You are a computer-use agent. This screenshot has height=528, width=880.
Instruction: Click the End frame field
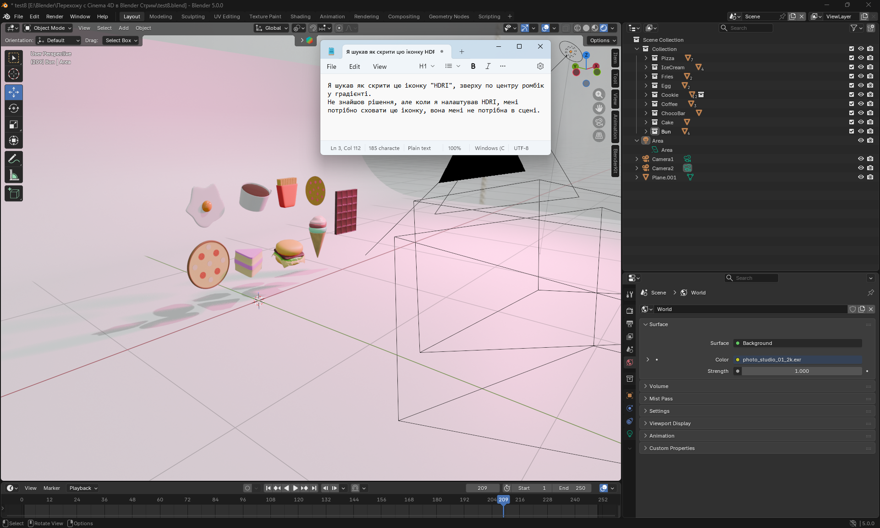point(572,488)
